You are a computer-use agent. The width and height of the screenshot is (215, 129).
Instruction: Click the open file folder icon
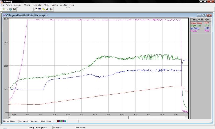(4, 9)
